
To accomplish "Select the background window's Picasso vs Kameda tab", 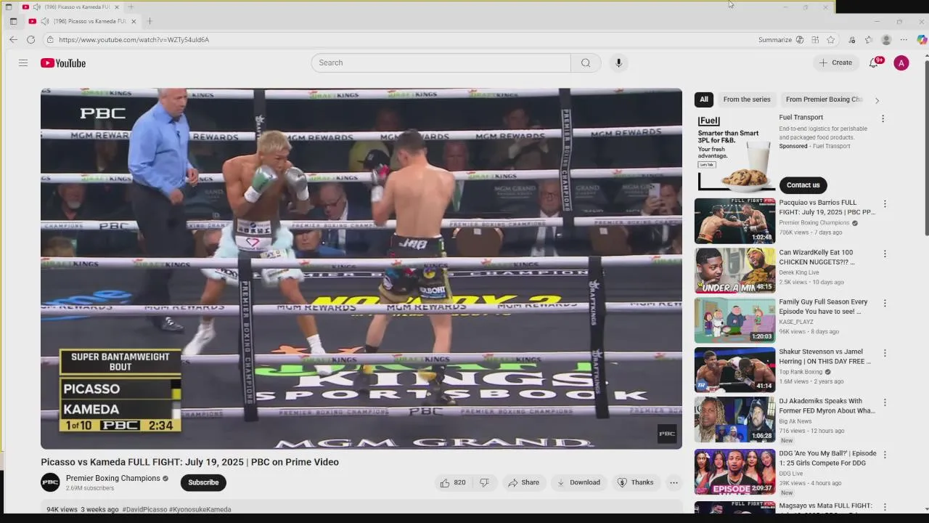I will 69,7.
